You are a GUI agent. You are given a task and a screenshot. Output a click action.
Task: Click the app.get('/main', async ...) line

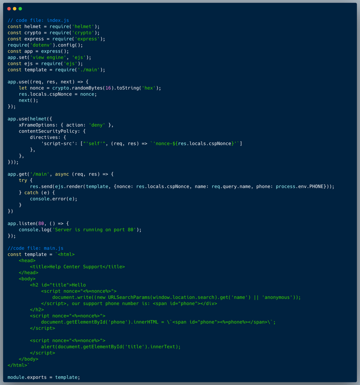click(60, 174)
